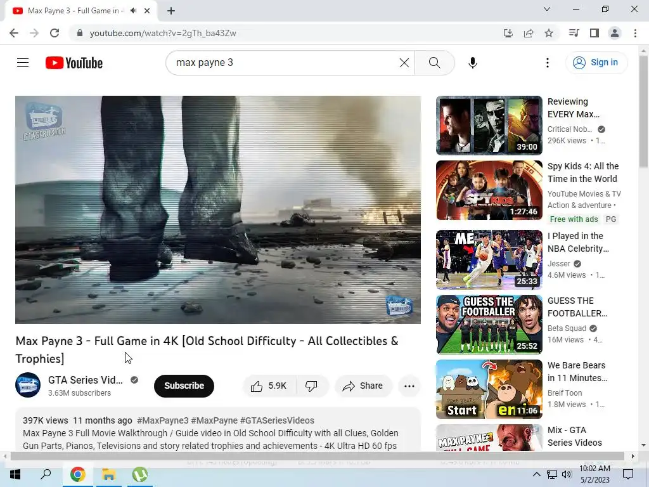This screenshot has height=487, width=649.
Task: Open Chrome profile avatar
Action: click(615, 33)
